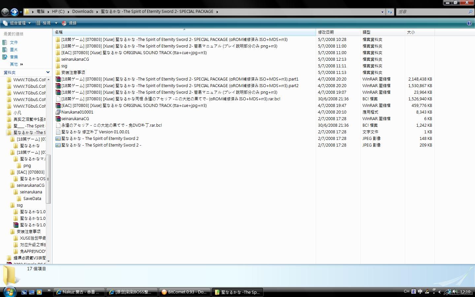Viewport: 475px width, 297px height.
Task: Click the 燒錄 burn button
Action: [69, 23]
